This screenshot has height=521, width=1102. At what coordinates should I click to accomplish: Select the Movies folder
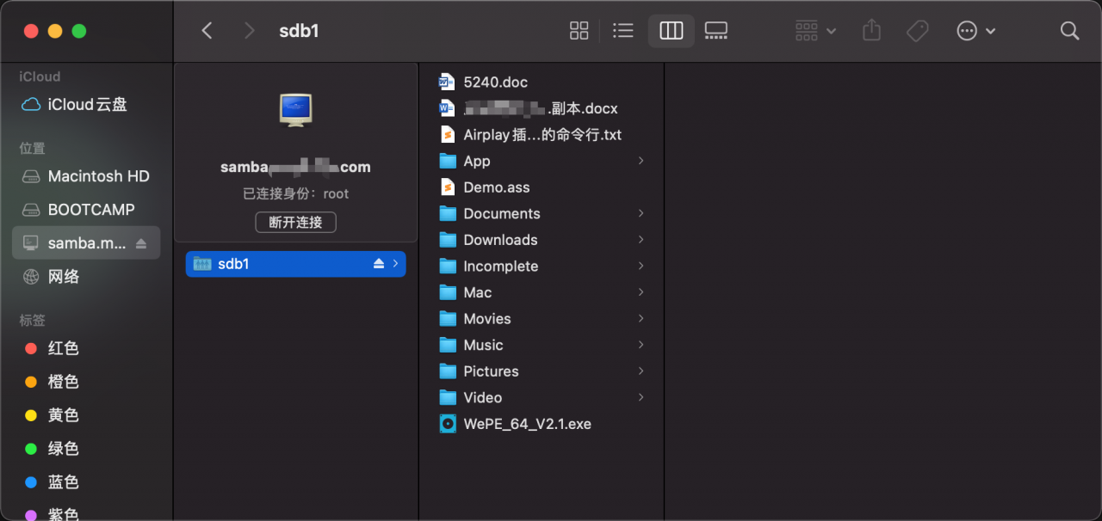click(542, 319)
